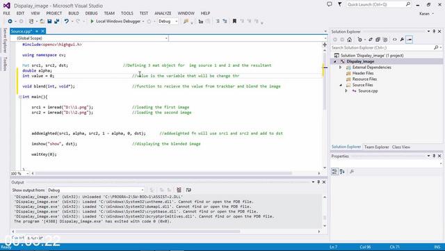Image resolution: width=445 pixels, height=251 pixels.
Task: Click the Clear All icon in the Output panel
Action: pos(179,190)
